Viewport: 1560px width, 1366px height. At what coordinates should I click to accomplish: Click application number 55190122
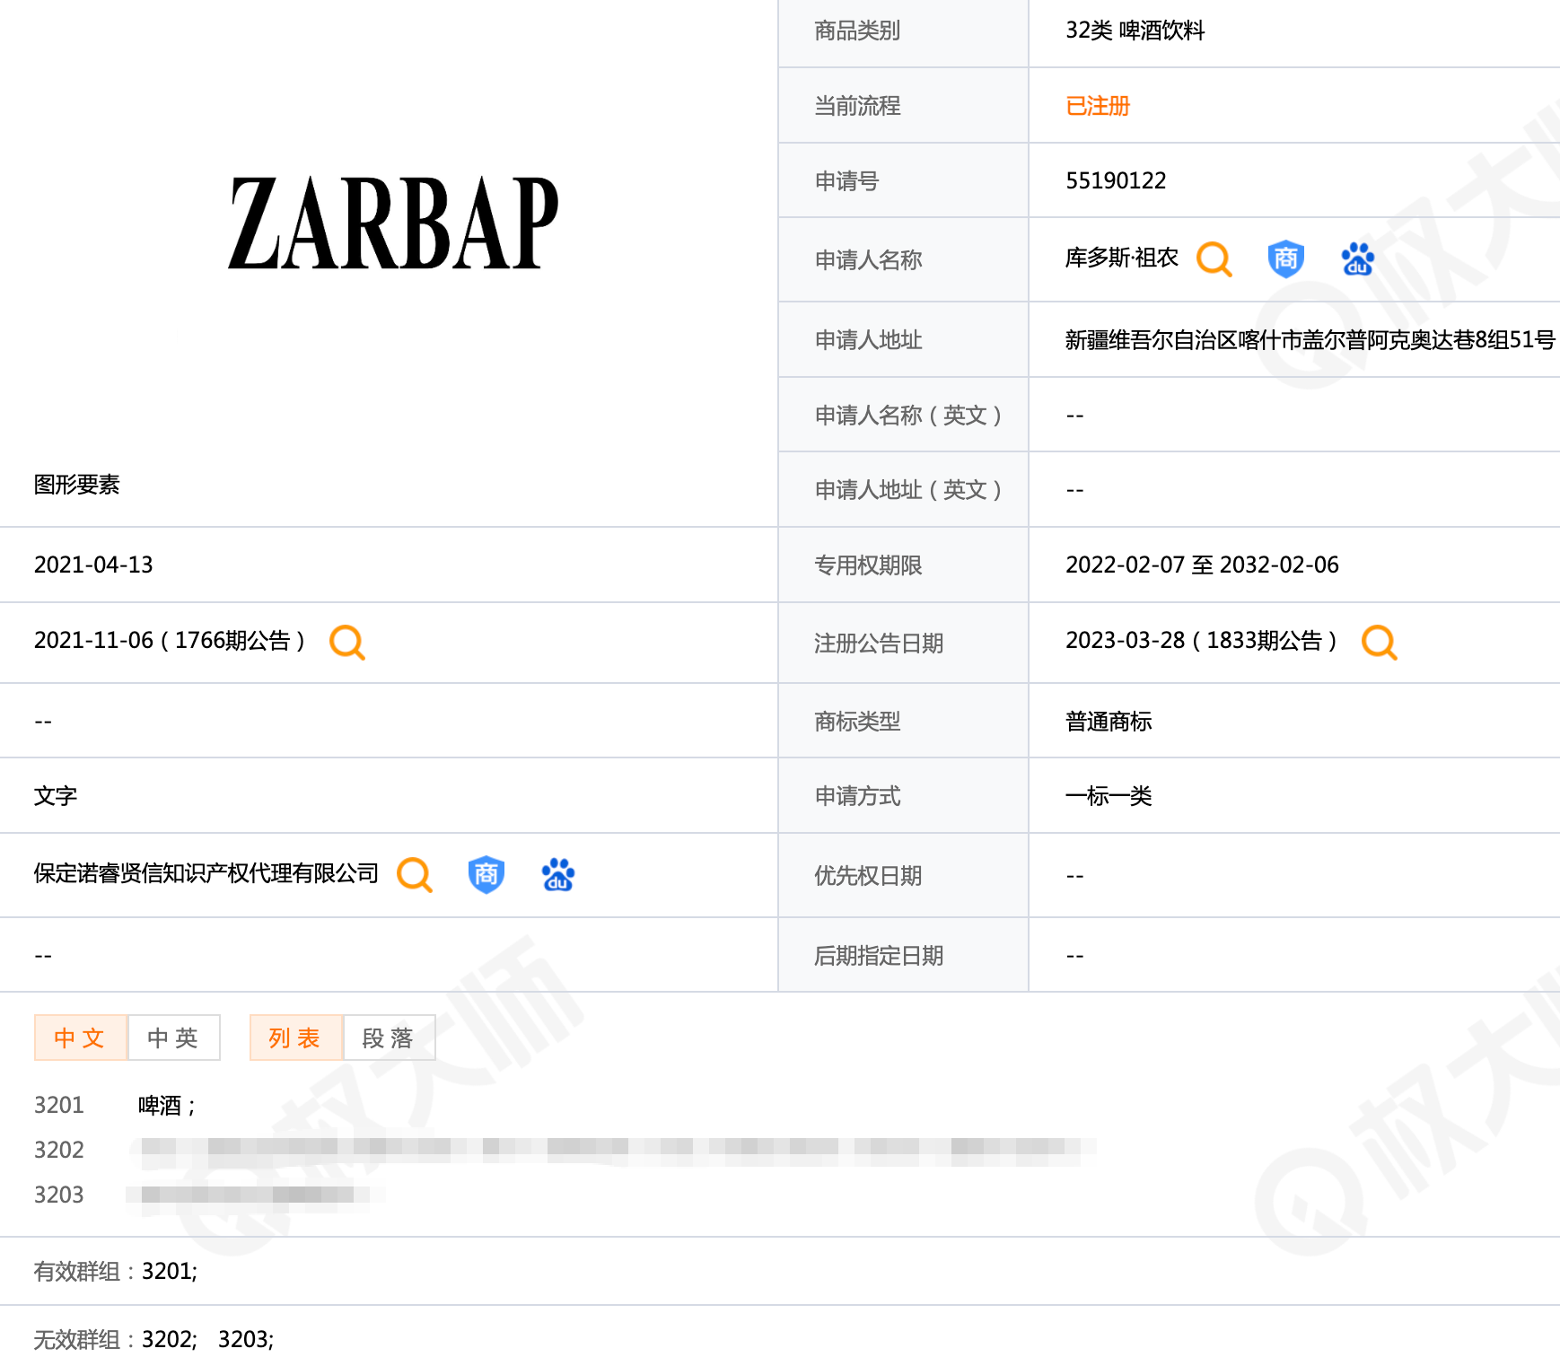[x=1115, y=180]
